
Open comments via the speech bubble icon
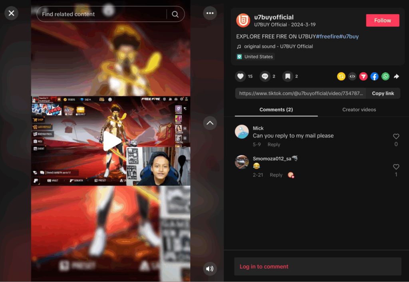[265, 76]
